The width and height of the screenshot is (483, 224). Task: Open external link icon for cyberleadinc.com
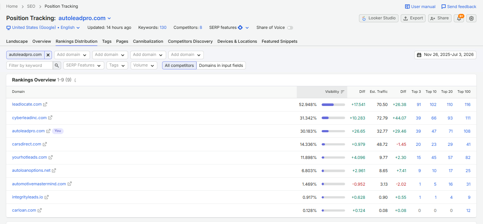pyautogui.click(x=50, y=118)
